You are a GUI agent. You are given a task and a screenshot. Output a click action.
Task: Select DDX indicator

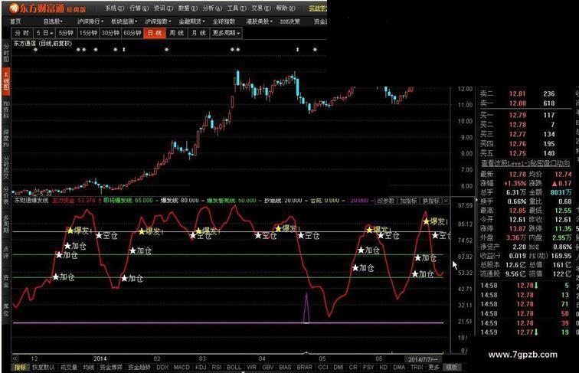pos(162,367)
